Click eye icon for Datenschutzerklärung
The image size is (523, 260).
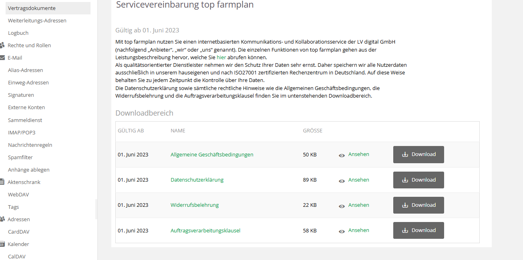click(x=342, y=181)
